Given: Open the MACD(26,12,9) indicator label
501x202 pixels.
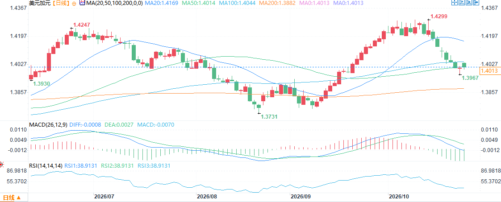Looking at the screenshot, I should coord(48,125).
